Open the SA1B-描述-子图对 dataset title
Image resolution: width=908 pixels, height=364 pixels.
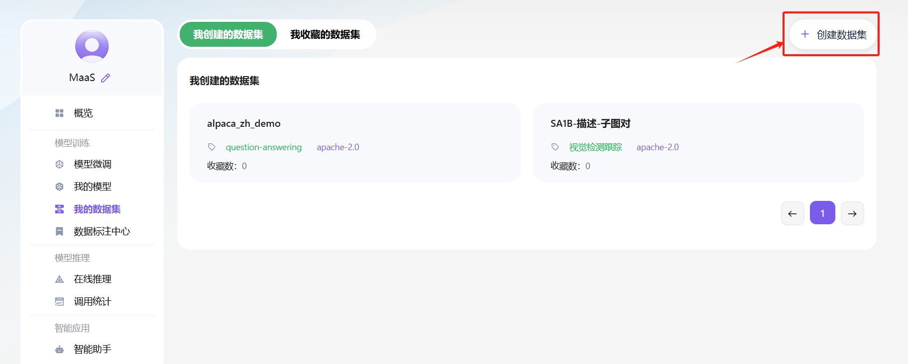[x=590, y=123]
